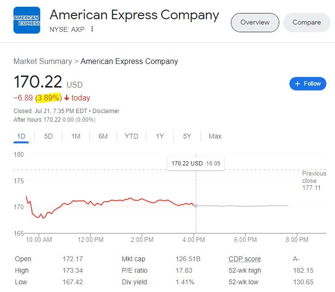Switch chart to 1Y range
Viewport: 335px width, 292px height.
click(160, 136)
